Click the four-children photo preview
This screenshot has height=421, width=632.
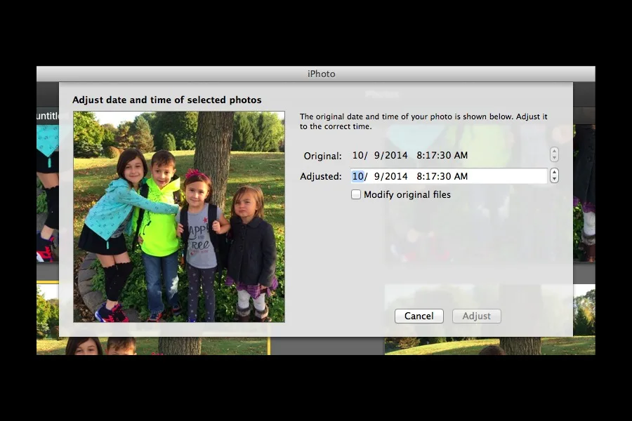179,216
